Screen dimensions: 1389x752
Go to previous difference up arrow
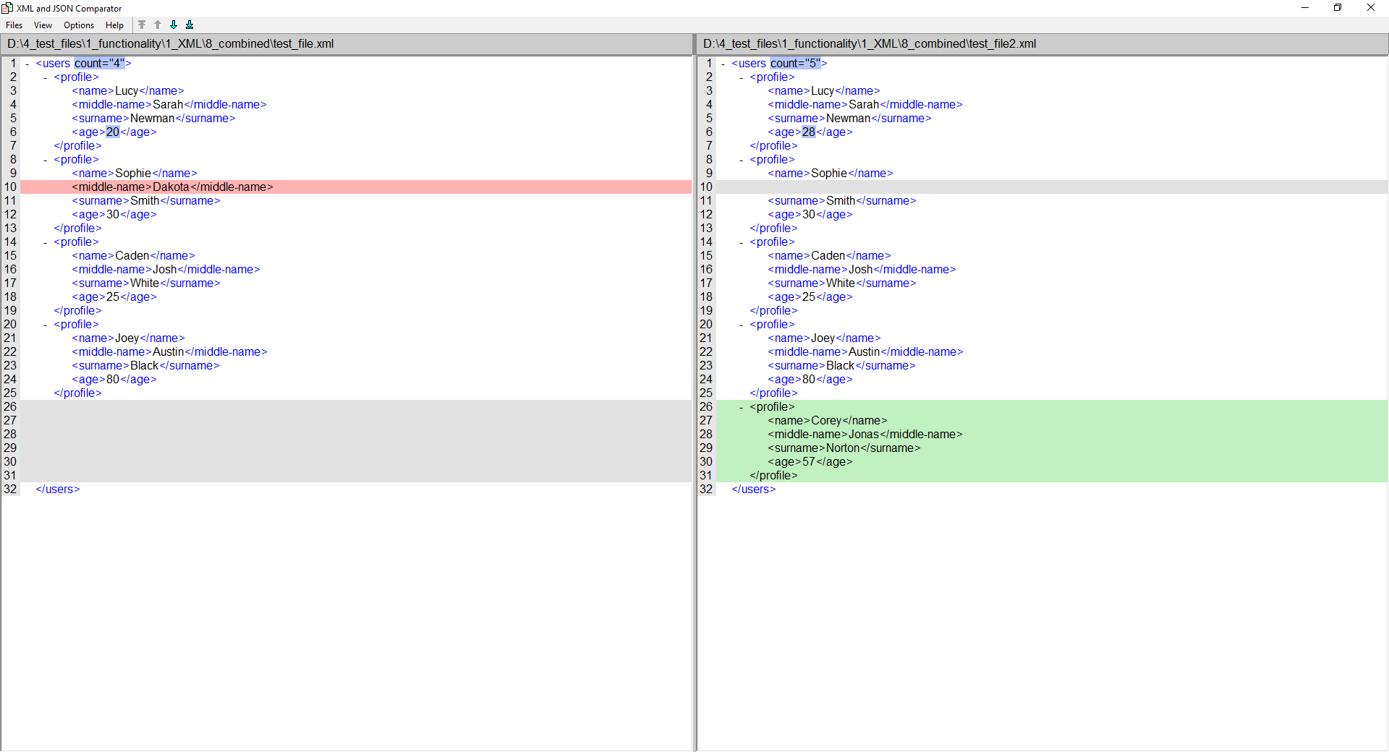pyautogui.click(x=158, y=25)
